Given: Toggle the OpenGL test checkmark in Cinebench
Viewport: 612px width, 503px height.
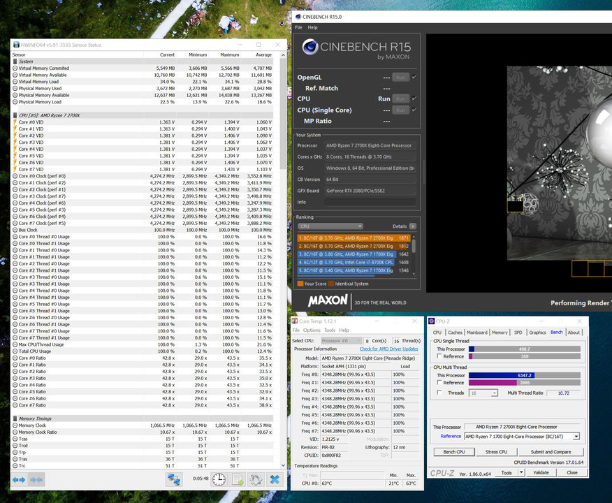Looking at the screenshot, I should pos(414,78).
